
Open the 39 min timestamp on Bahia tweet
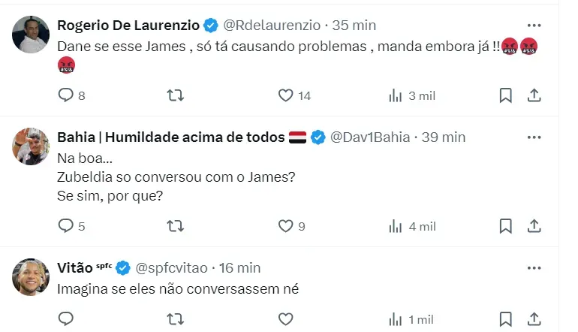pos(444,137)
